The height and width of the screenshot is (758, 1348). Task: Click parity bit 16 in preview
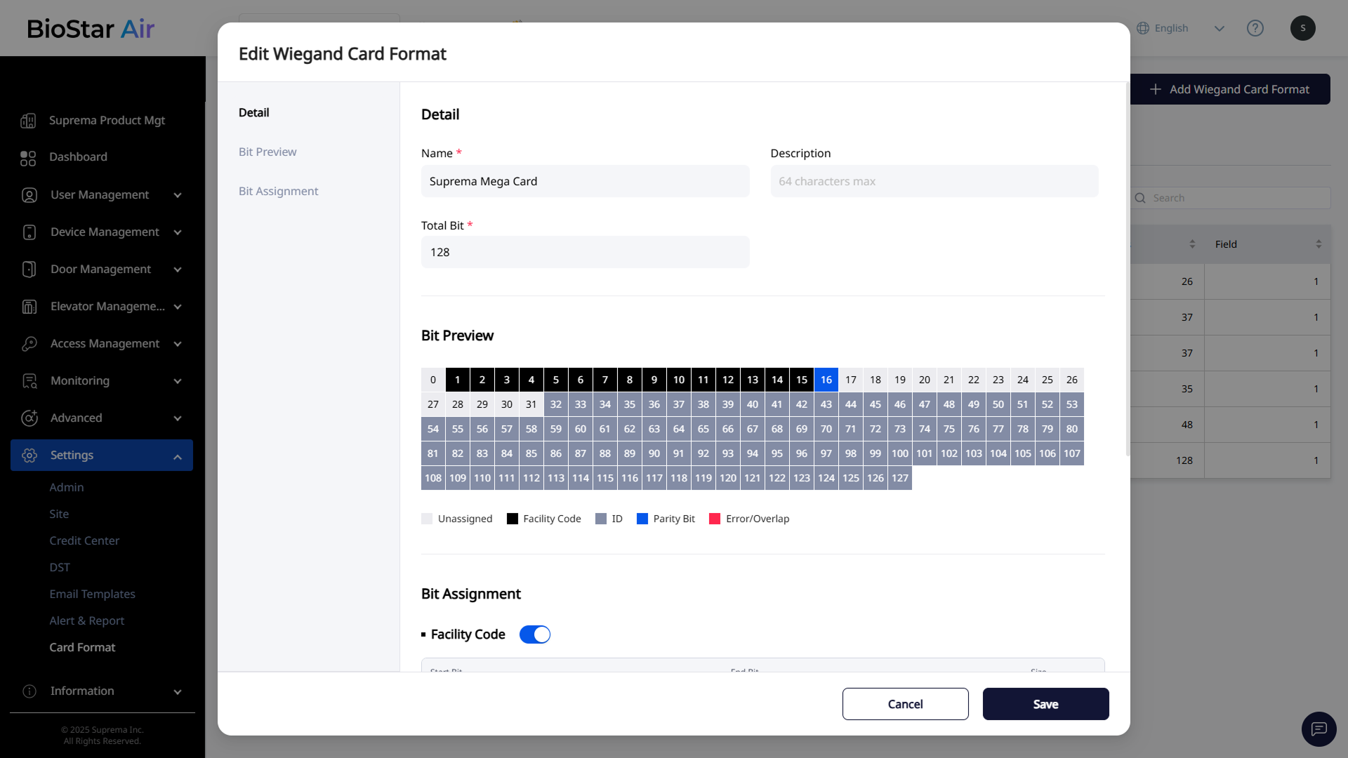(x=826, y=380)
